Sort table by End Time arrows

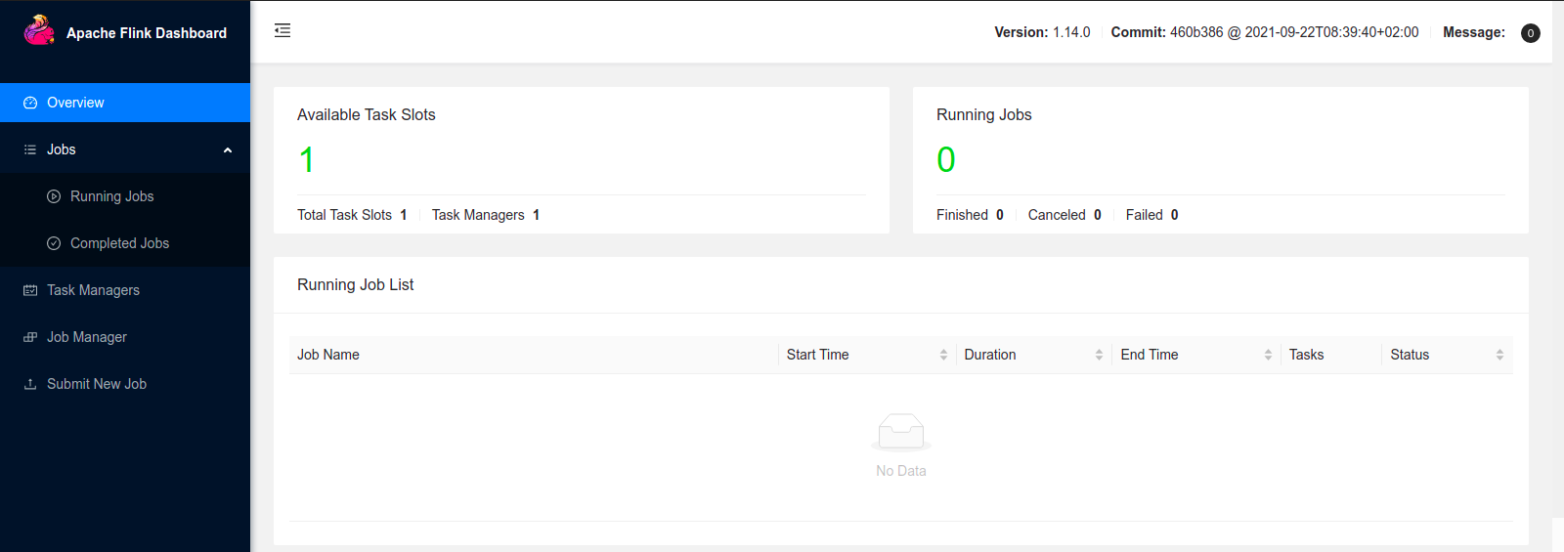coord(1268,355)
